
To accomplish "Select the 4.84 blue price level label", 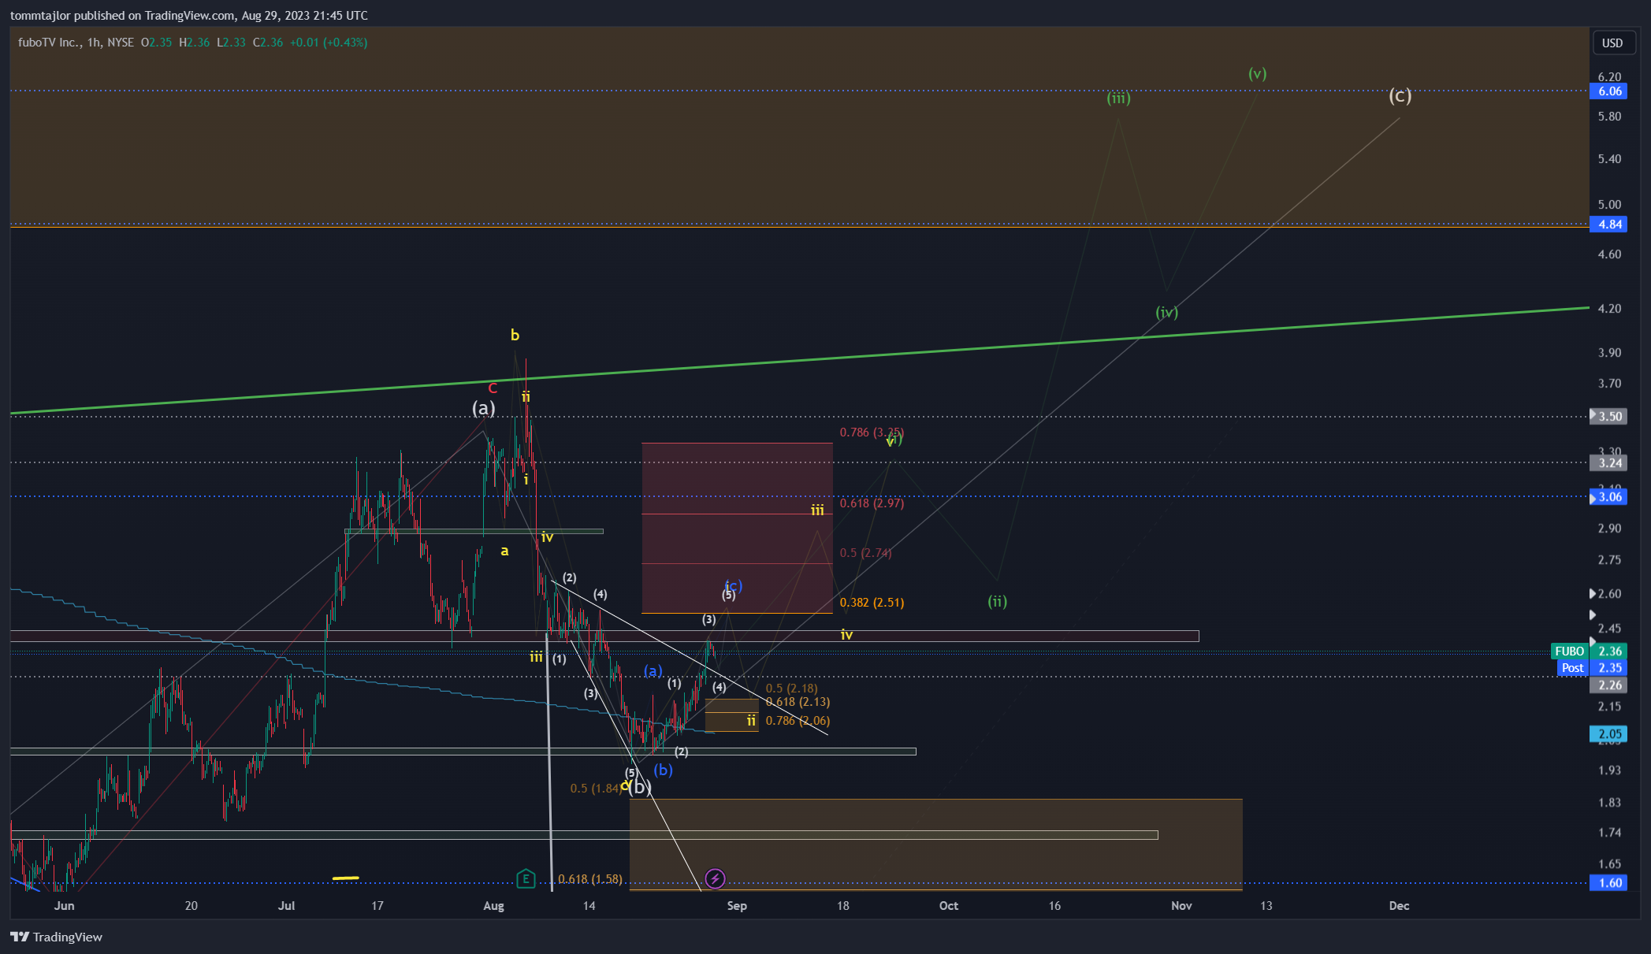I will (1608, 225).
